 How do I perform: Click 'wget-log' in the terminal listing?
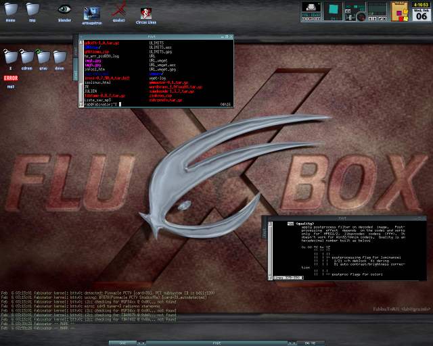158,78
